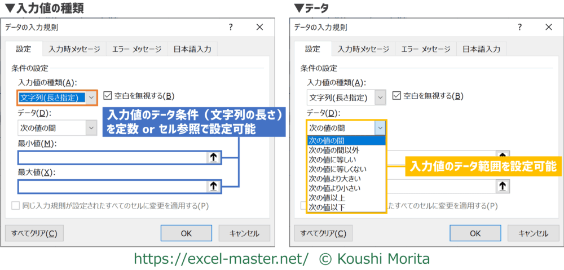Open 入力時メッセージ tab in right dialog
The width and height of the screenshot is (564, 270).
coord(363,50)
